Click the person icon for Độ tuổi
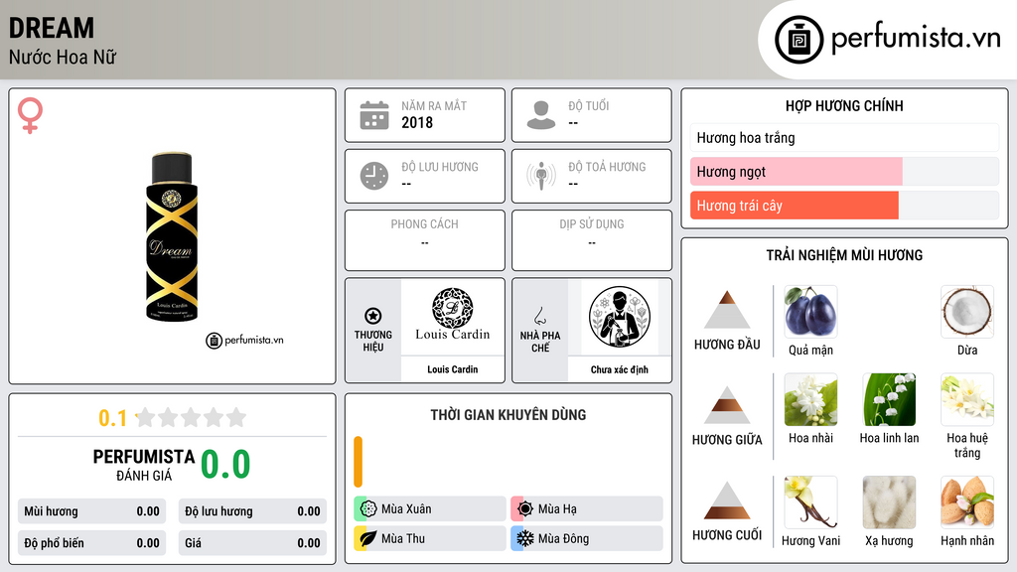This screenshot has width=1017, height=572. [x=541, y=115]
